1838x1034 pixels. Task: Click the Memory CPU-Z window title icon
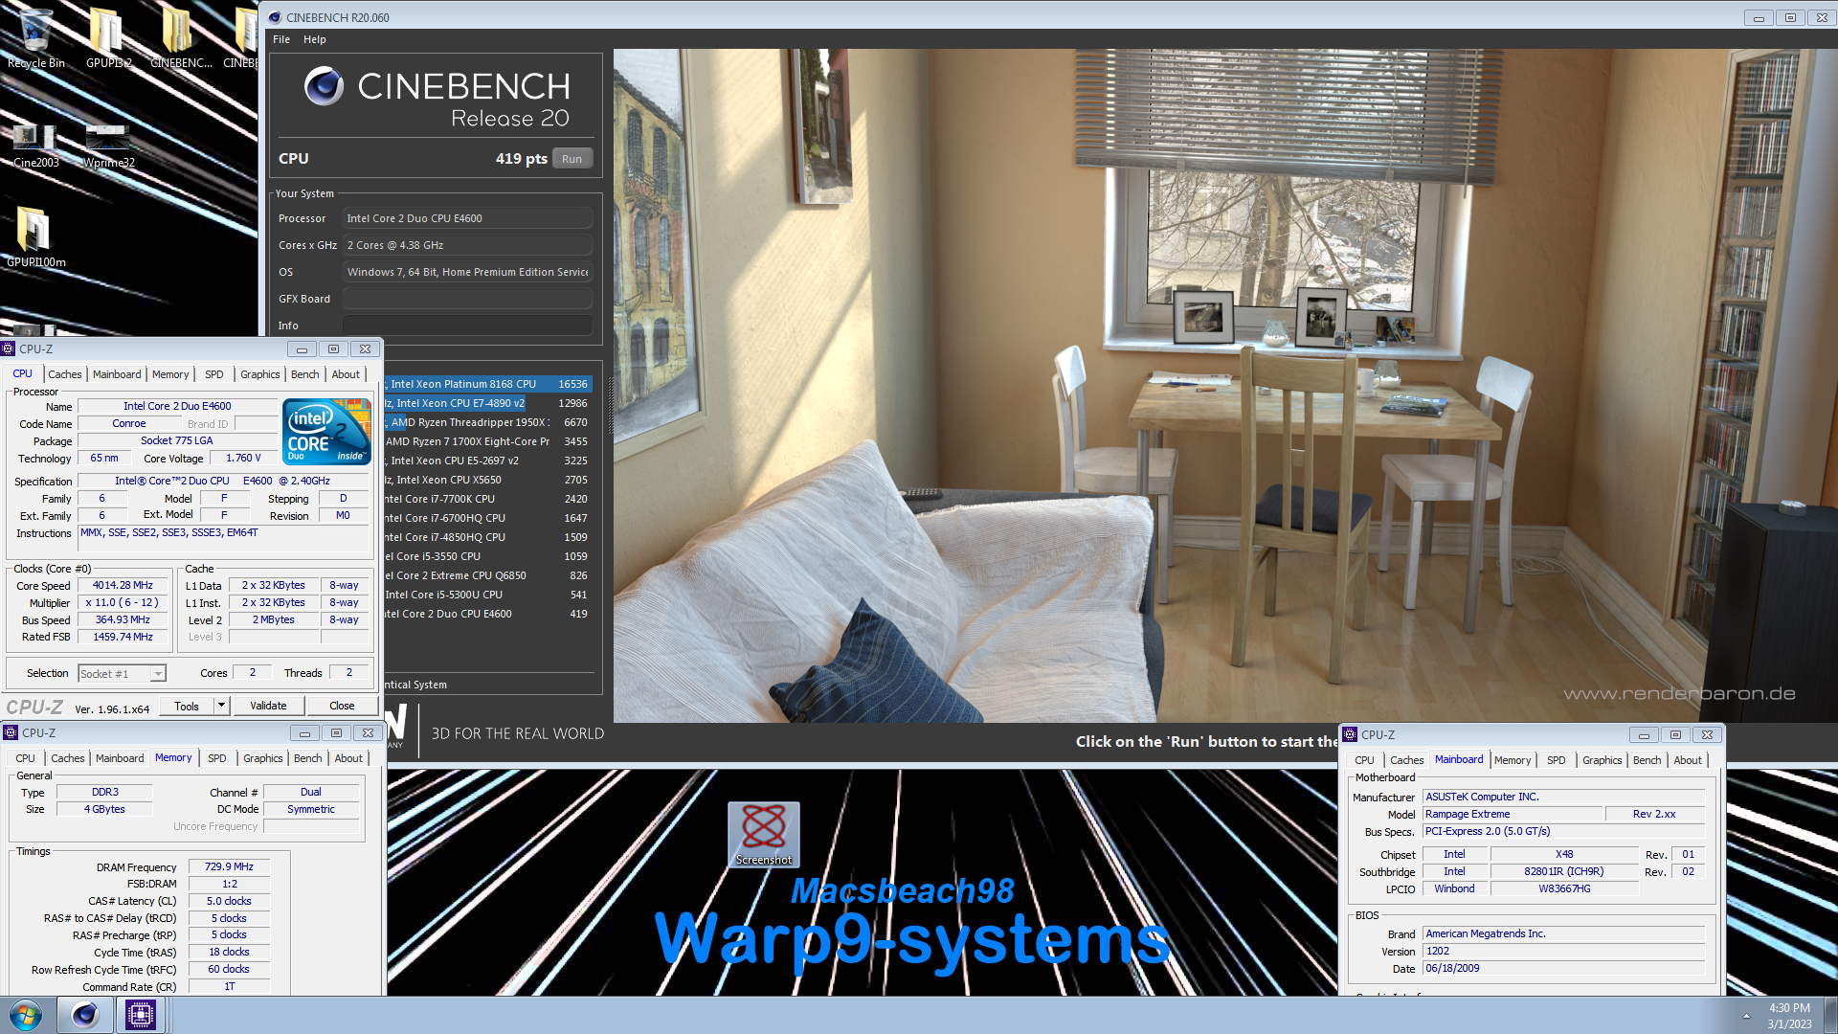tap(11, 732)
